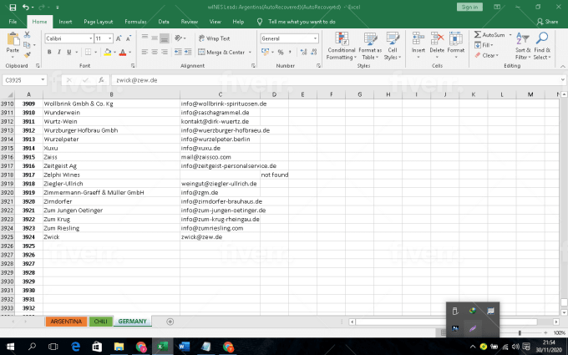Viewport: 568px width, 355px height.
Task: Expand the font name dropdown (Calibri)
Action: click(89, 38)
